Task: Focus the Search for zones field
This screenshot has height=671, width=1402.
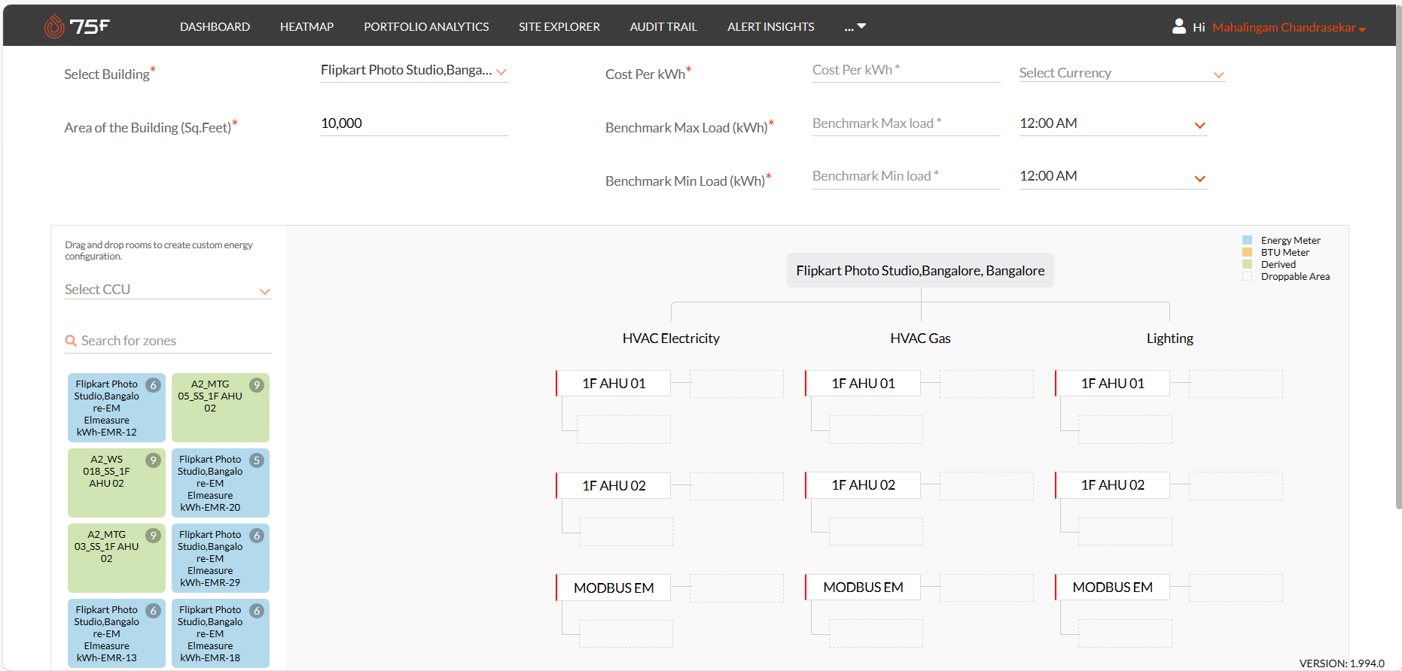Action: (x=168, y=341)
